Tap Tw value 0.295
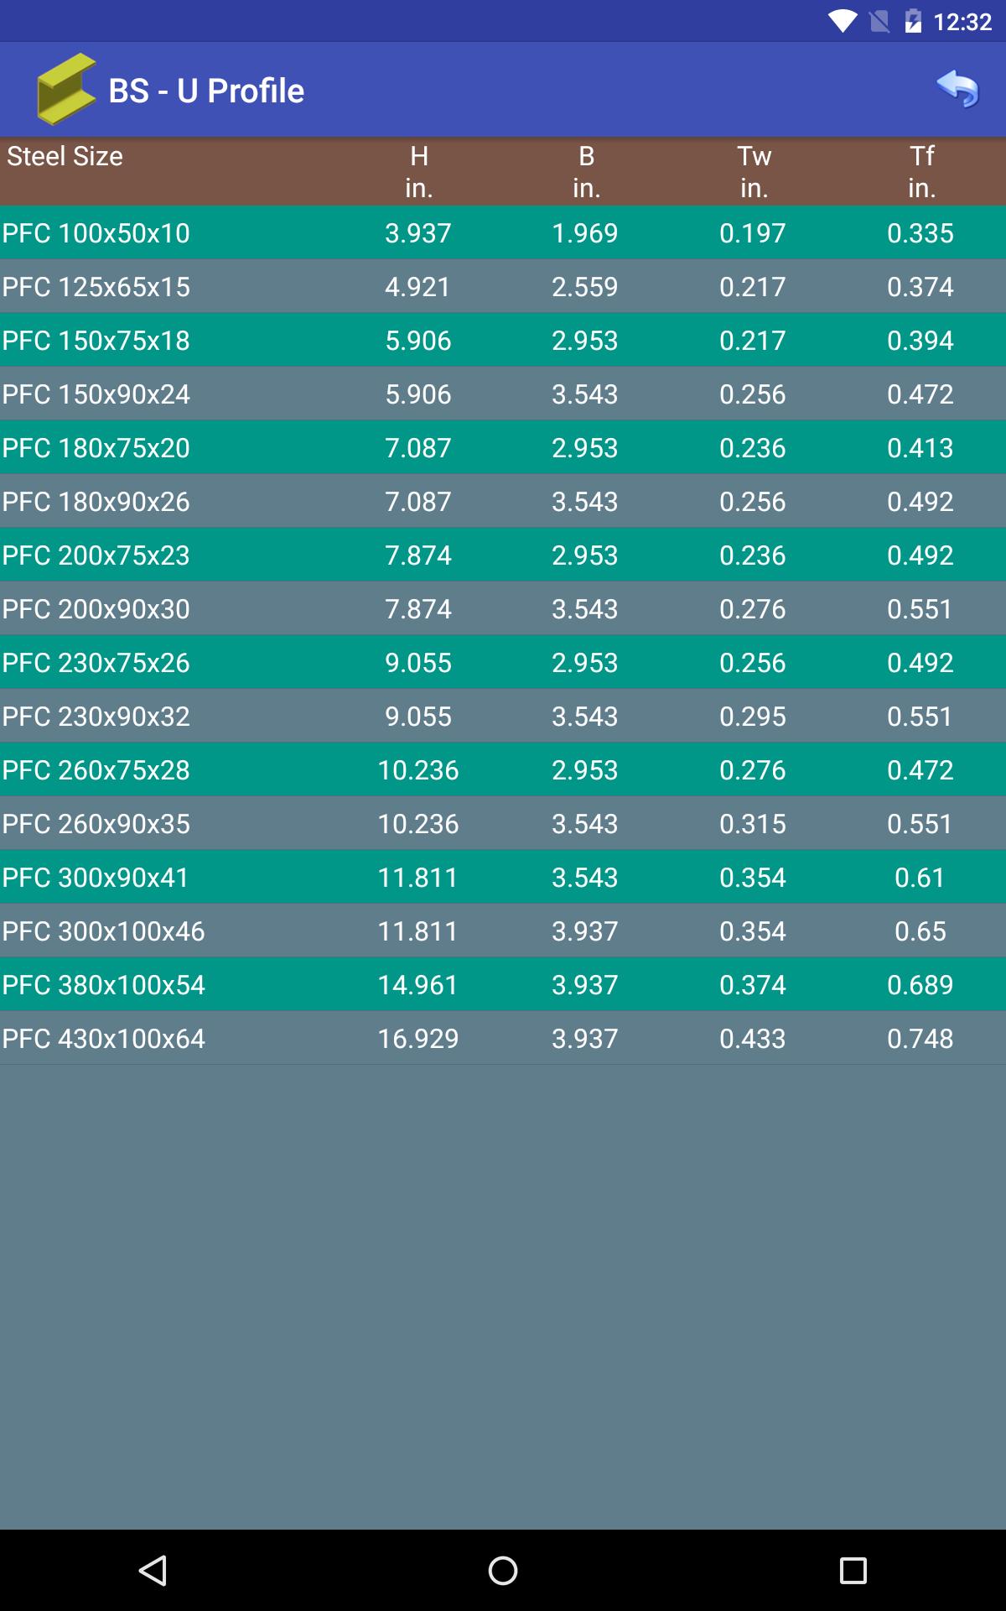 [x=753, y=716]
